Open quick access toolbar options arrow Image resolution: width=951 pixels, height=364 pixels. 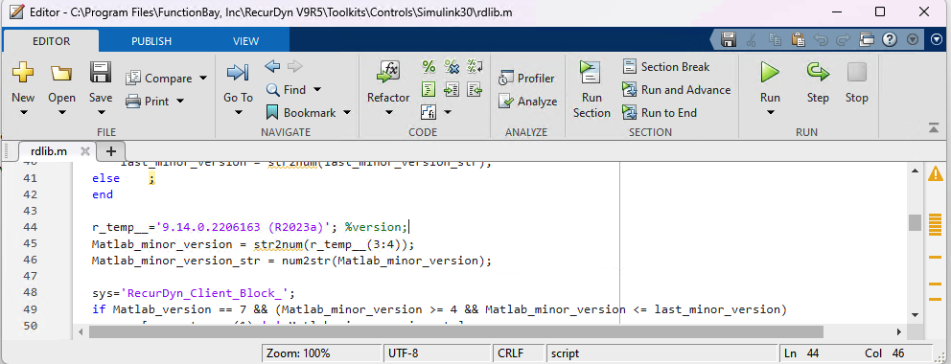point(913,40)
